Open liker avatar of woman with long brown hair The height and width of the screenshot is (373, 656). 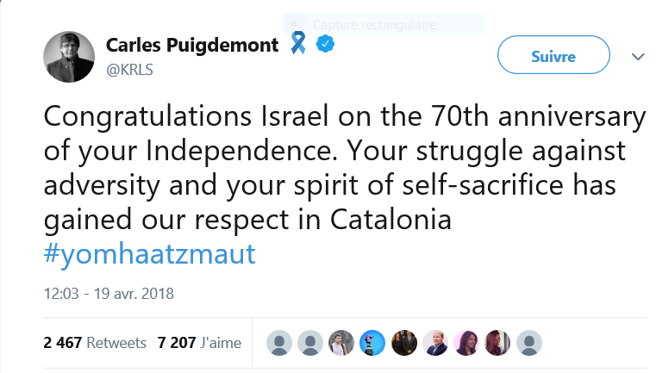[498, 343]
